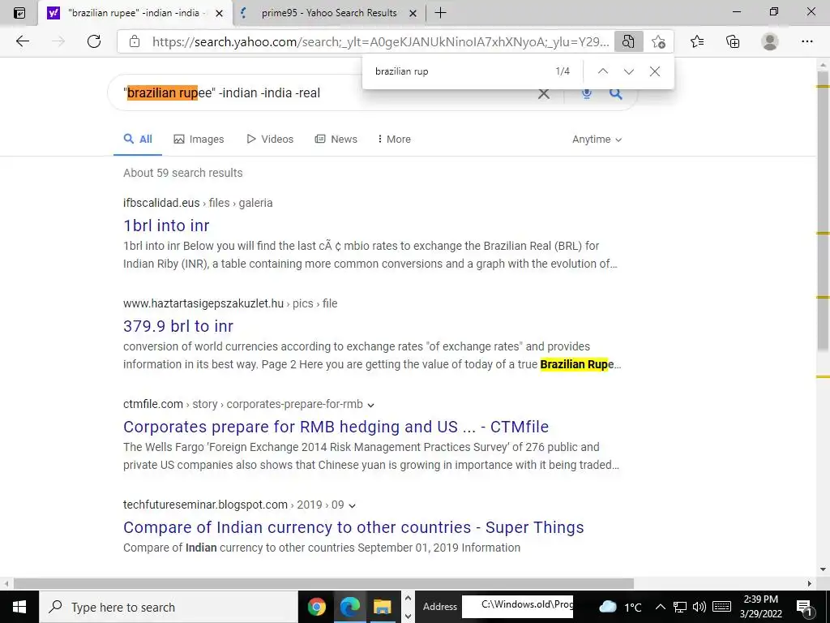
Task: Switch to Images results
Action: pos(199,140)
